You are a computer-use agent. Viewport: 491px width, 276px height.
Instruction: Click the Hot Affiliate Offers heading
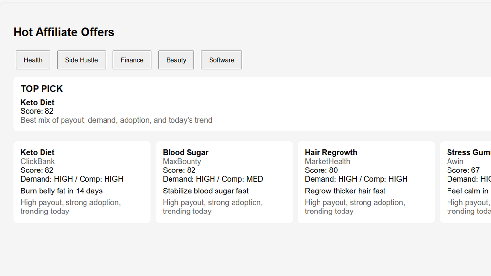[x=64, y=32]
